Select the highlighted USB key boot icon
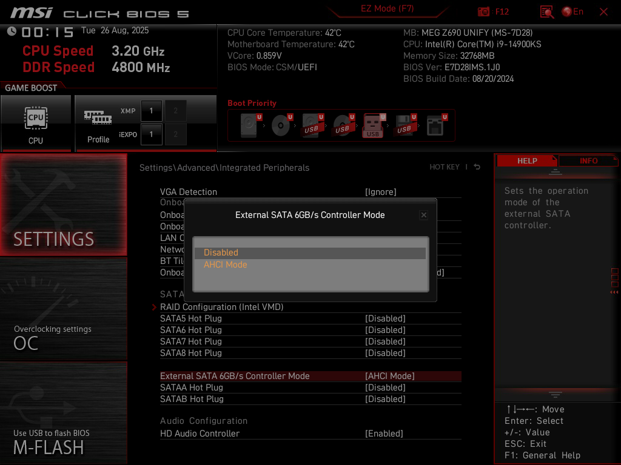 pos(374,125)
